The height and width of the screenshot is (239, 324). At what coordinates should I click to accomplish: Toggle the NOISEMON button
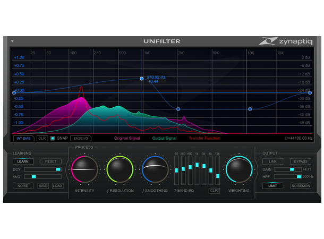[301, 186]
